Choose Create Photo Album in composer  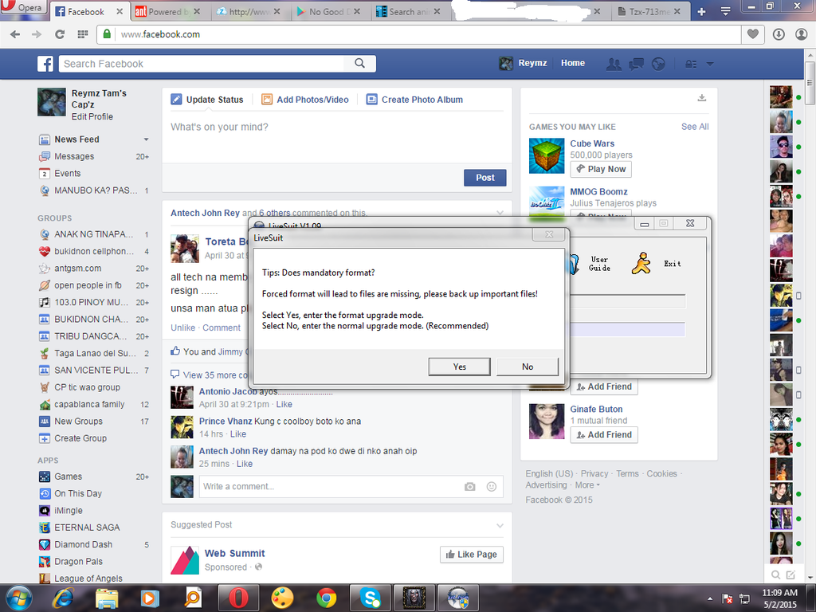tap(414, 100)
